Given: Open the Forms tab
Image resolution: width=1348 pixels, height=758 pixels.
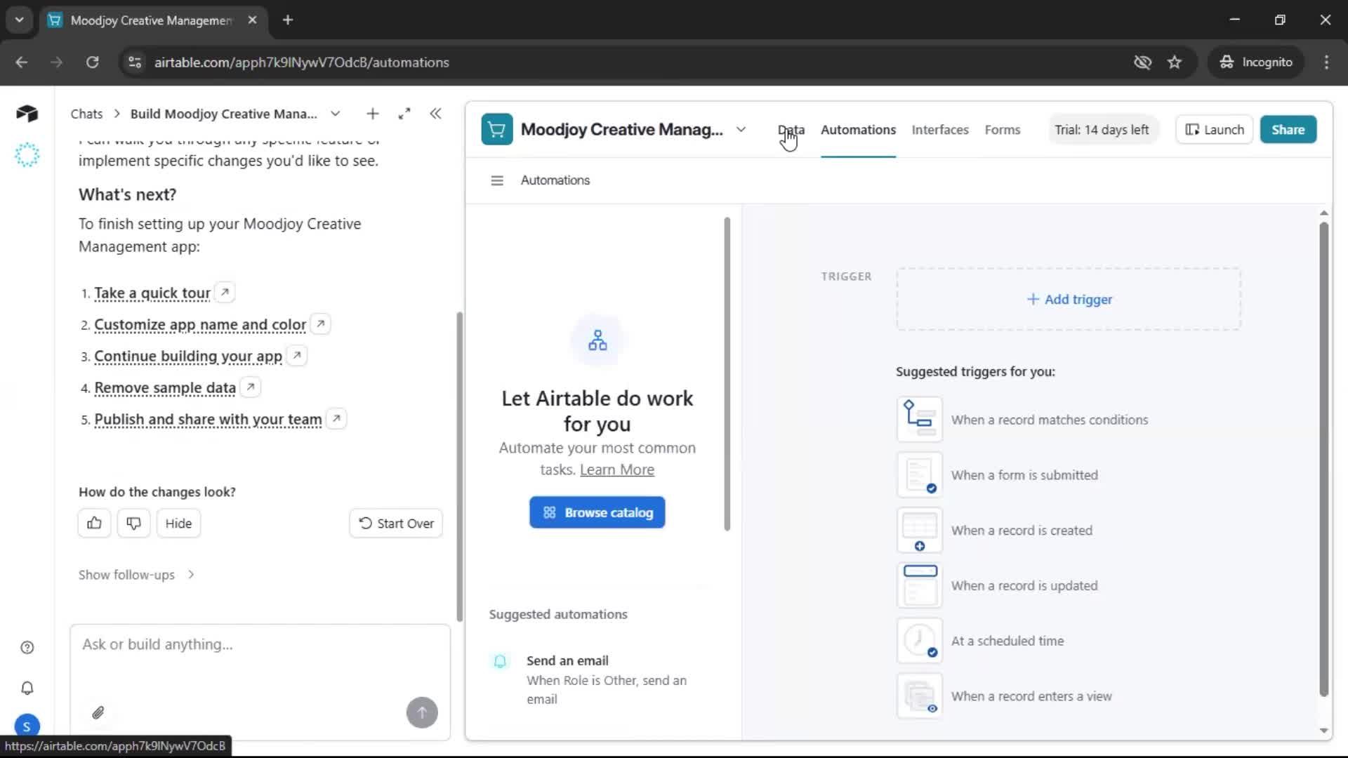Looking at the screenshot, I should [x=1002, y=130].
